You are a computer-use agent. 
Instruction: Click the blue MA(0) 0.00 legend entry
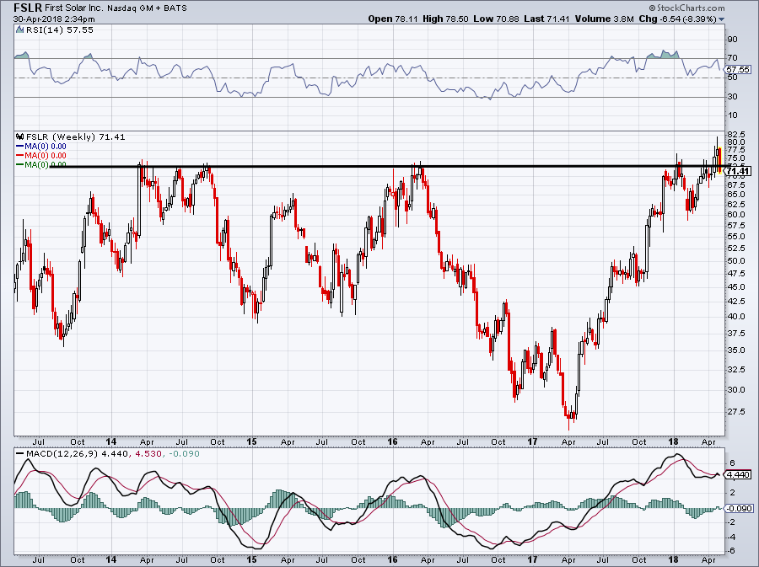click(41, 146)
